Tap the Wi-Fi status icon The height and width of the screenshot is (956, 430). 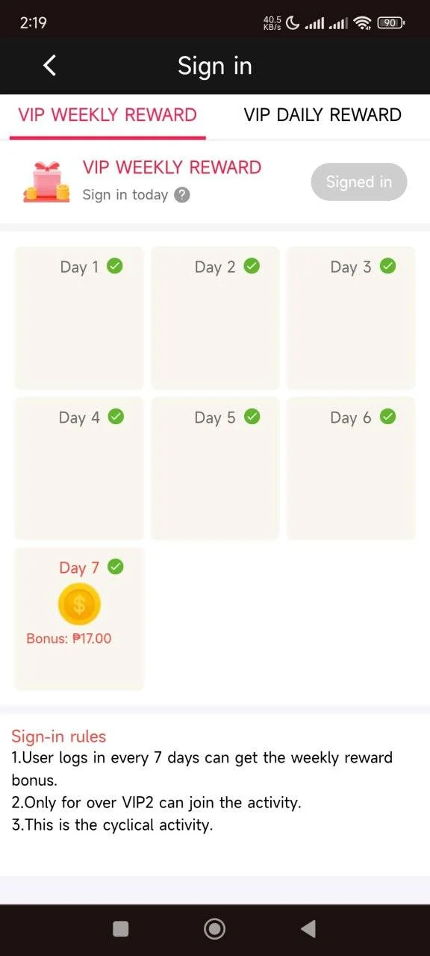(x=363, y=23)
